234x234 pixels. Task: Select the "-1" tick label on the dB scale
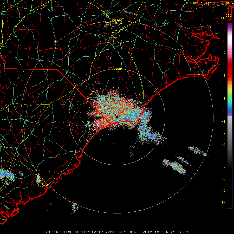point(223,122)
